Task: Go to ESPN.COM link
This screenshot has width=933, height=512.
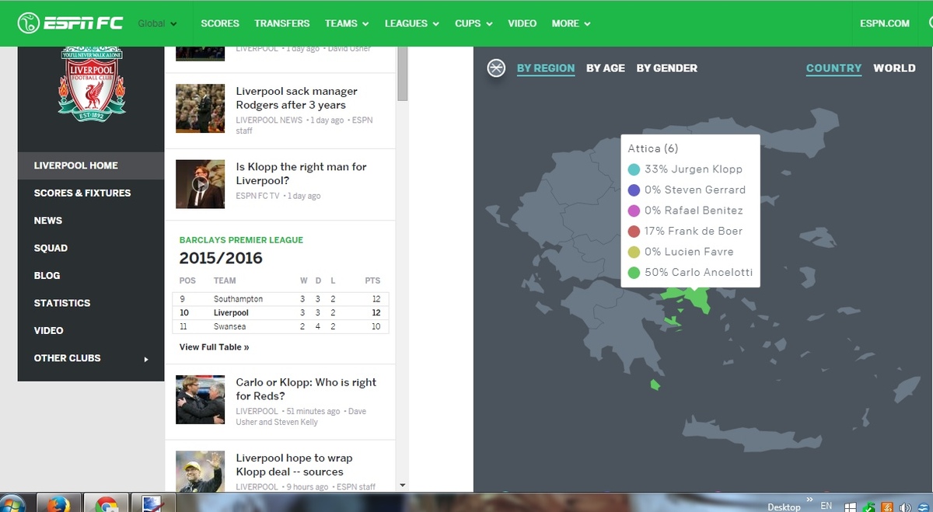Action: (885, 23)
